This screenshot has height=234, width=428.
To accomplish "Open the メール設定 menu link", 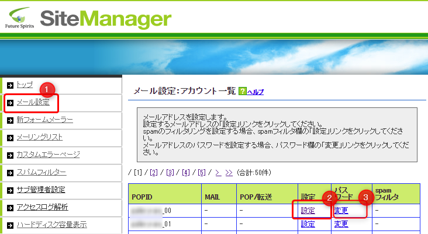I will pyautogui.click(x=33, y=102).
